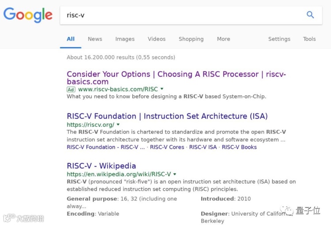Open the Videos tab

click(156, 39)
